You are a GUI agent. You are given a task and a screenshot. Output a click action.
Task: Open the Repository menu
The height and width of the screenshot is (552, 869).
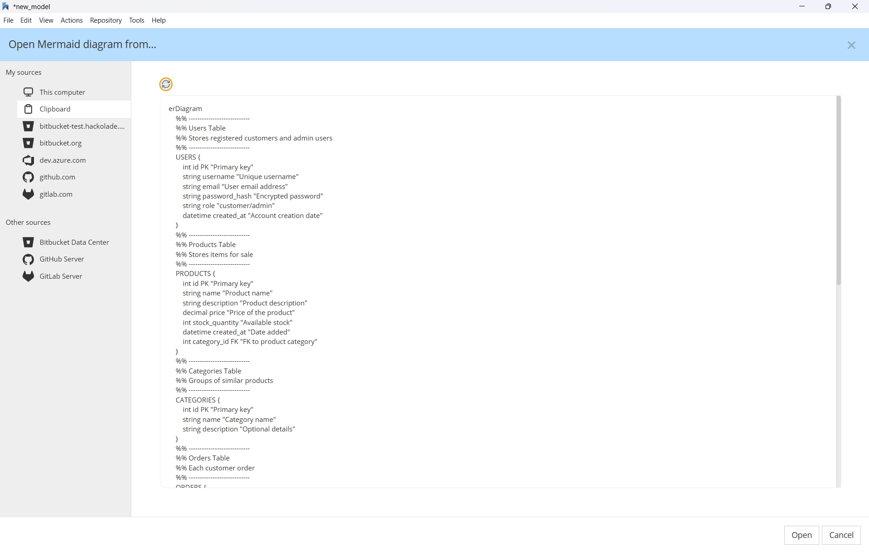pyautogui.click(x=106, y=20)
